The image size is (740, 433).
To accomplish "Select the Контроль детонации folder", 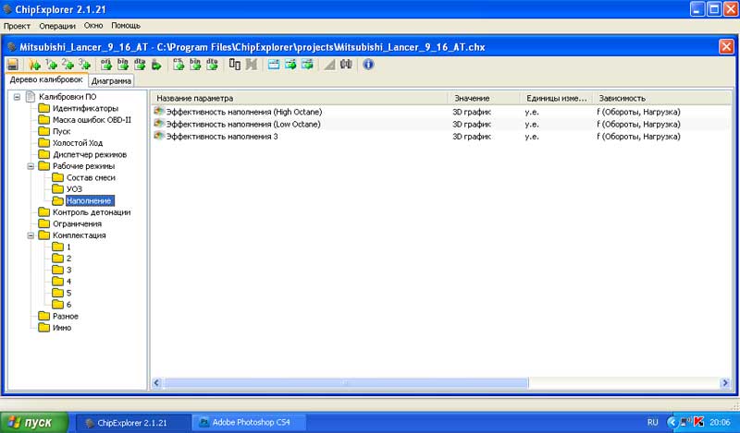I will [x=91, y=212].
